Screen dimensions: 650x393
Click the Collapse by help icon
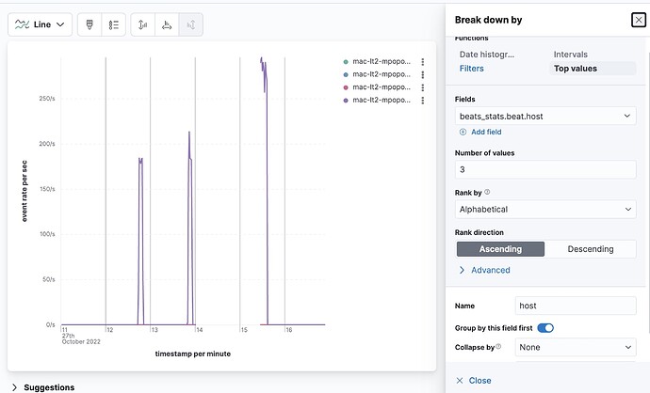click(498, 346)
